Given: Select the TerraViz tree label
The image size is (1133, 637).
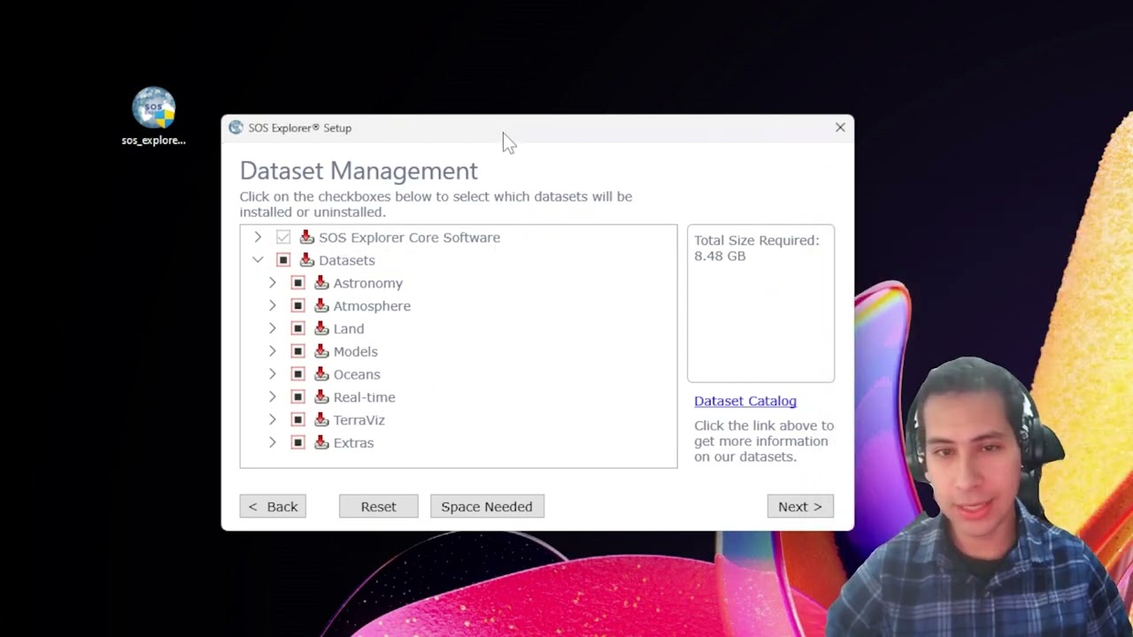Looking at the screenshot, I should [x=359, y=420].
